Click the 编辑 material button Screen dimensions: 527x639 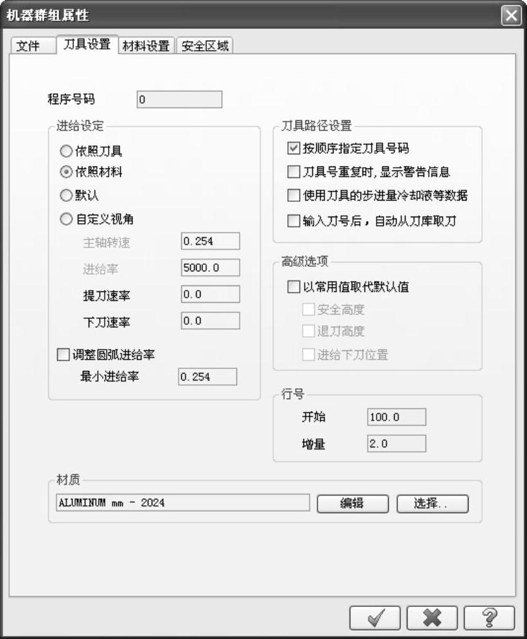click(x=353, y=504)
